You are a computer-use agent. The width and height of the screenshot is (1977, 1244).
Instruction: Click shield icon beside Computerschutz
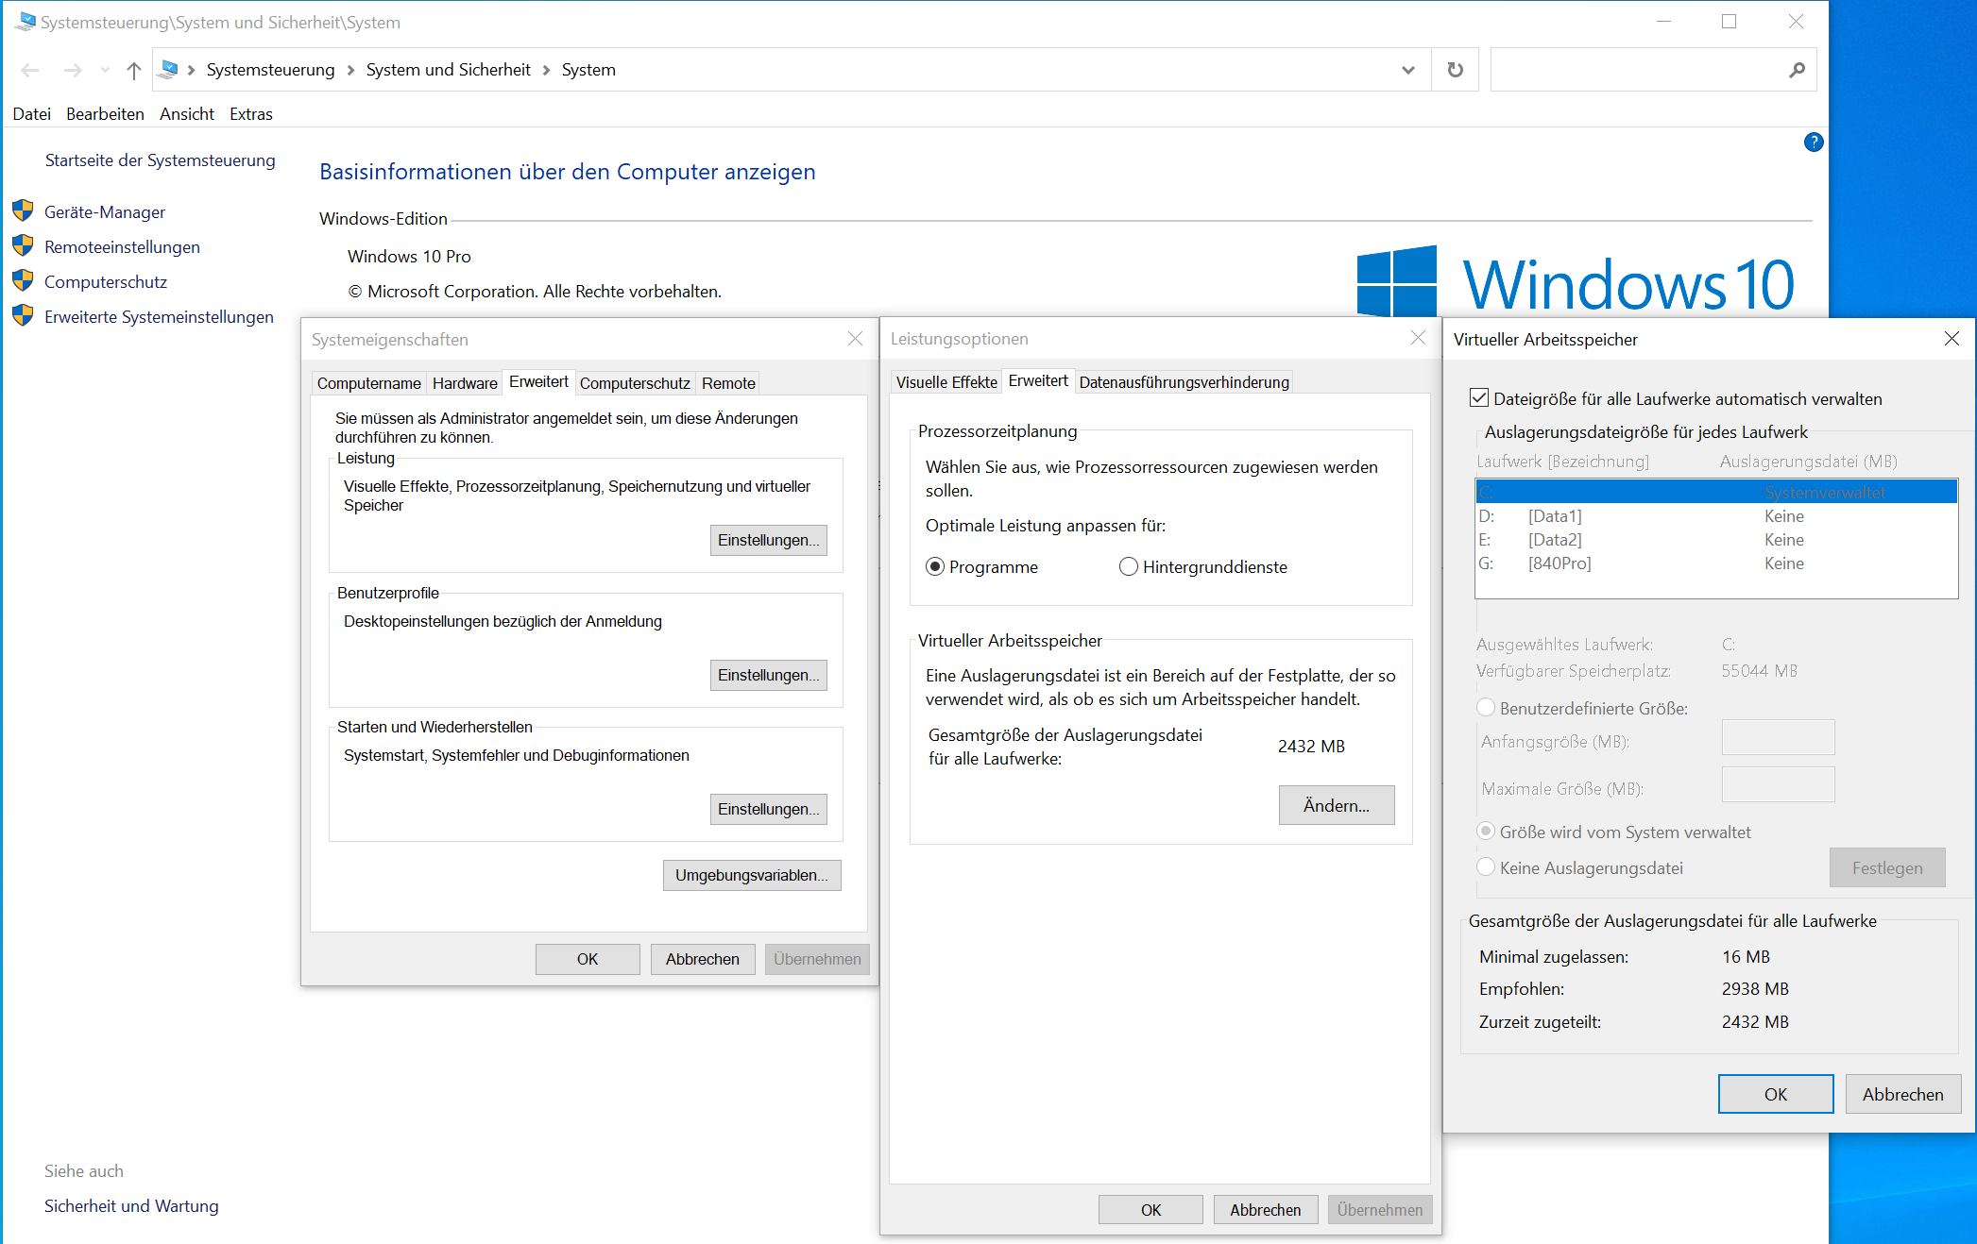[x=23, y=281]
